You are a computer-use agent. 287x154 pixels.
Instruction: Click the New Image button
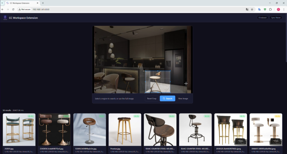pyautogui.click(x=184, y=99)
